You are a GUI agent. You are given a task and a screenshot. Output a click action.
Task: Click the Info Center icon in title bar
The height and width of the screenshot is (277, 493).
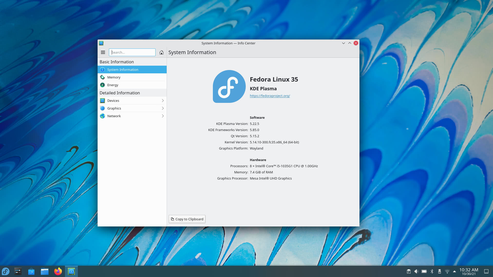click(101, 43)
